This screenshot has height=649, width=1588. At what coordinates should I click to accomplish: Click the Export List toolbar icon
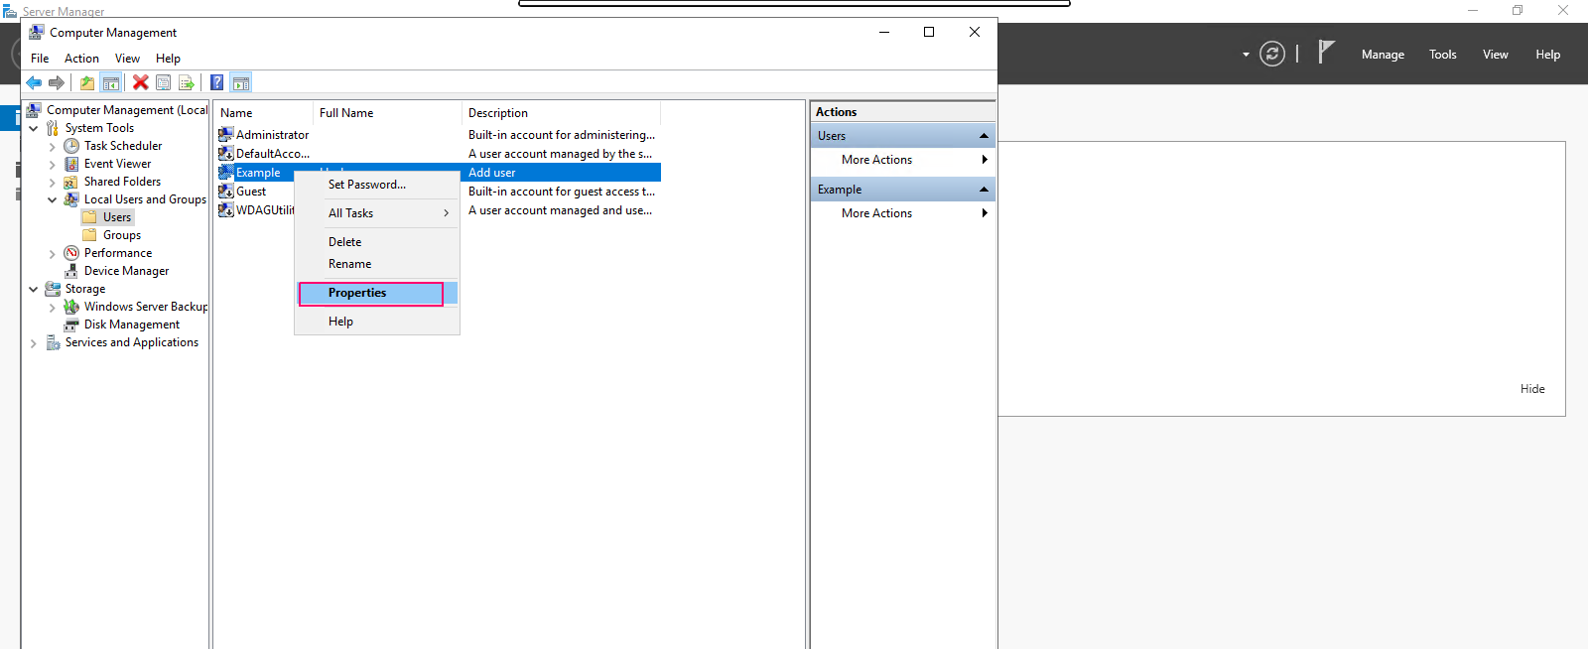(x=186, y=82)
